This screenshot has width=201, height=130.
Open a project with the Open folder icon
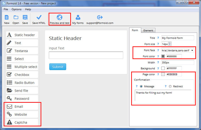16,17
